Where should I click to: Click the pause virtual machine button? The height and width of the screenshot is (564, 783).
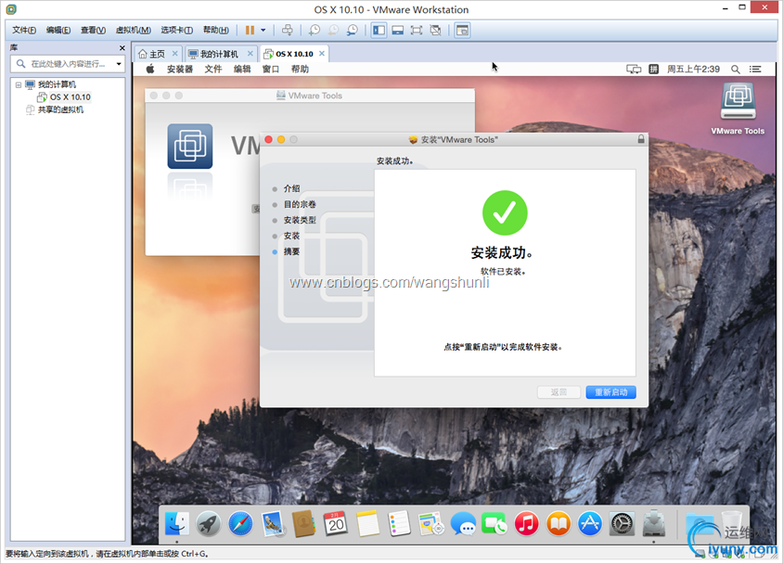pyautogui.click(x=250, y=31)
